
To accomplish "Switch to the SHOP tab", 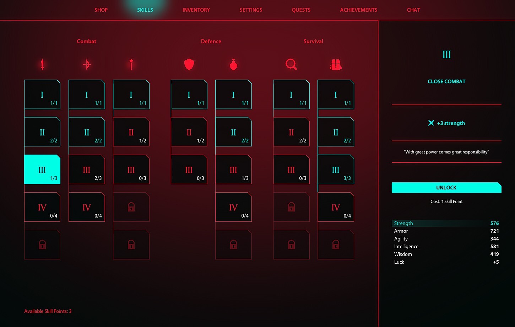I will [x=101, y=10].
